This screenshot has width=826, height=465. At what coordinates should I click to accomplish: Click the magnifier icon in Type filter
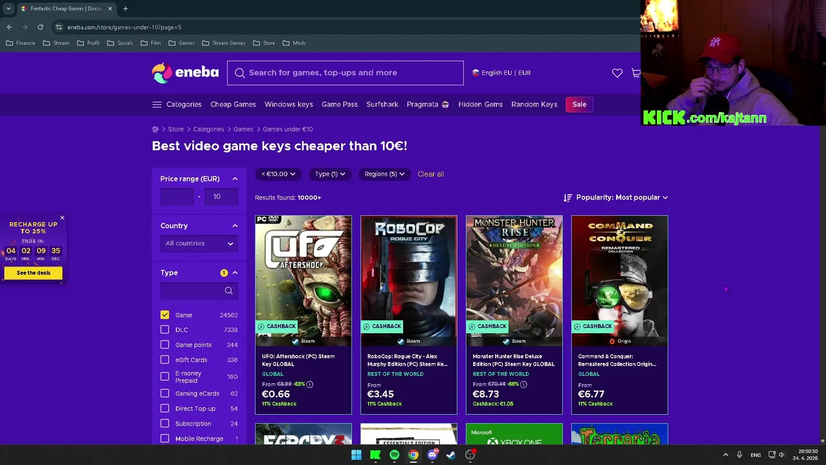pos(228,291)
